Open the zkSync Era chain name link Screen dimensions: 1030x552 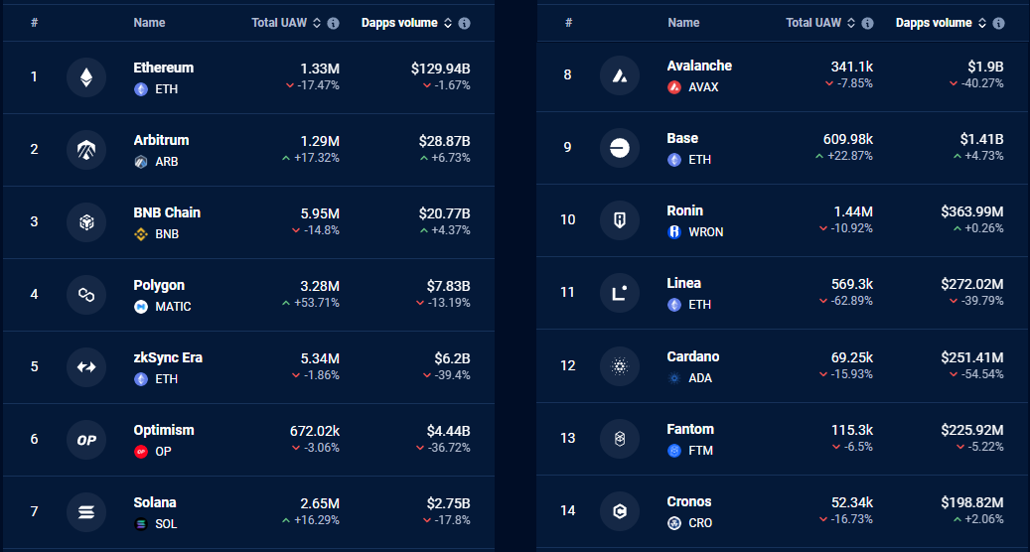[168, 357]
